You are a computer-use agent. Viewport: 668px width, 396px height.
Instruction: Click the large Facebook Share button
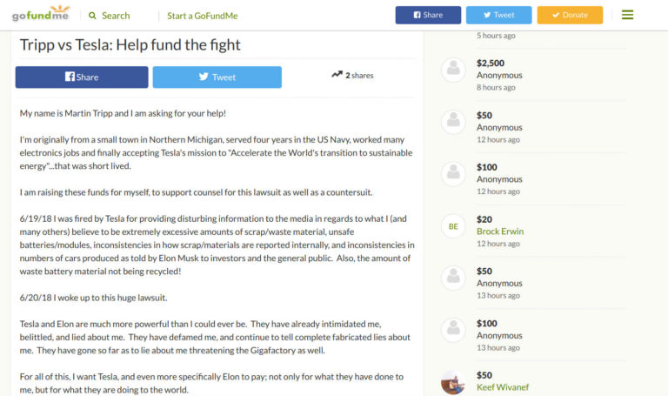[x=82, y=77]
